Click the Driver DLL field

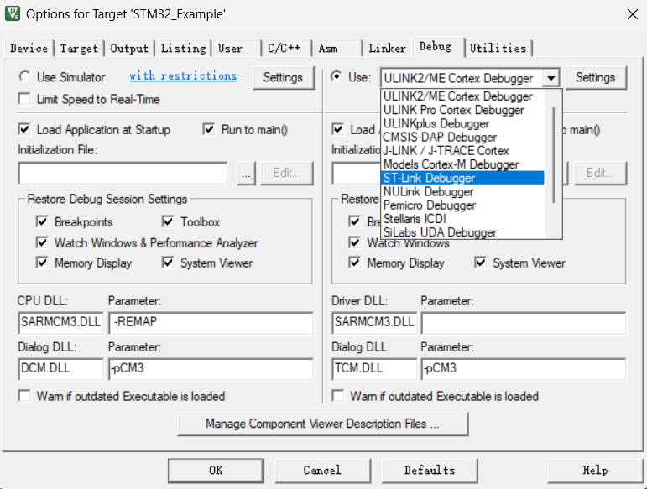click(x=373, y=322)
